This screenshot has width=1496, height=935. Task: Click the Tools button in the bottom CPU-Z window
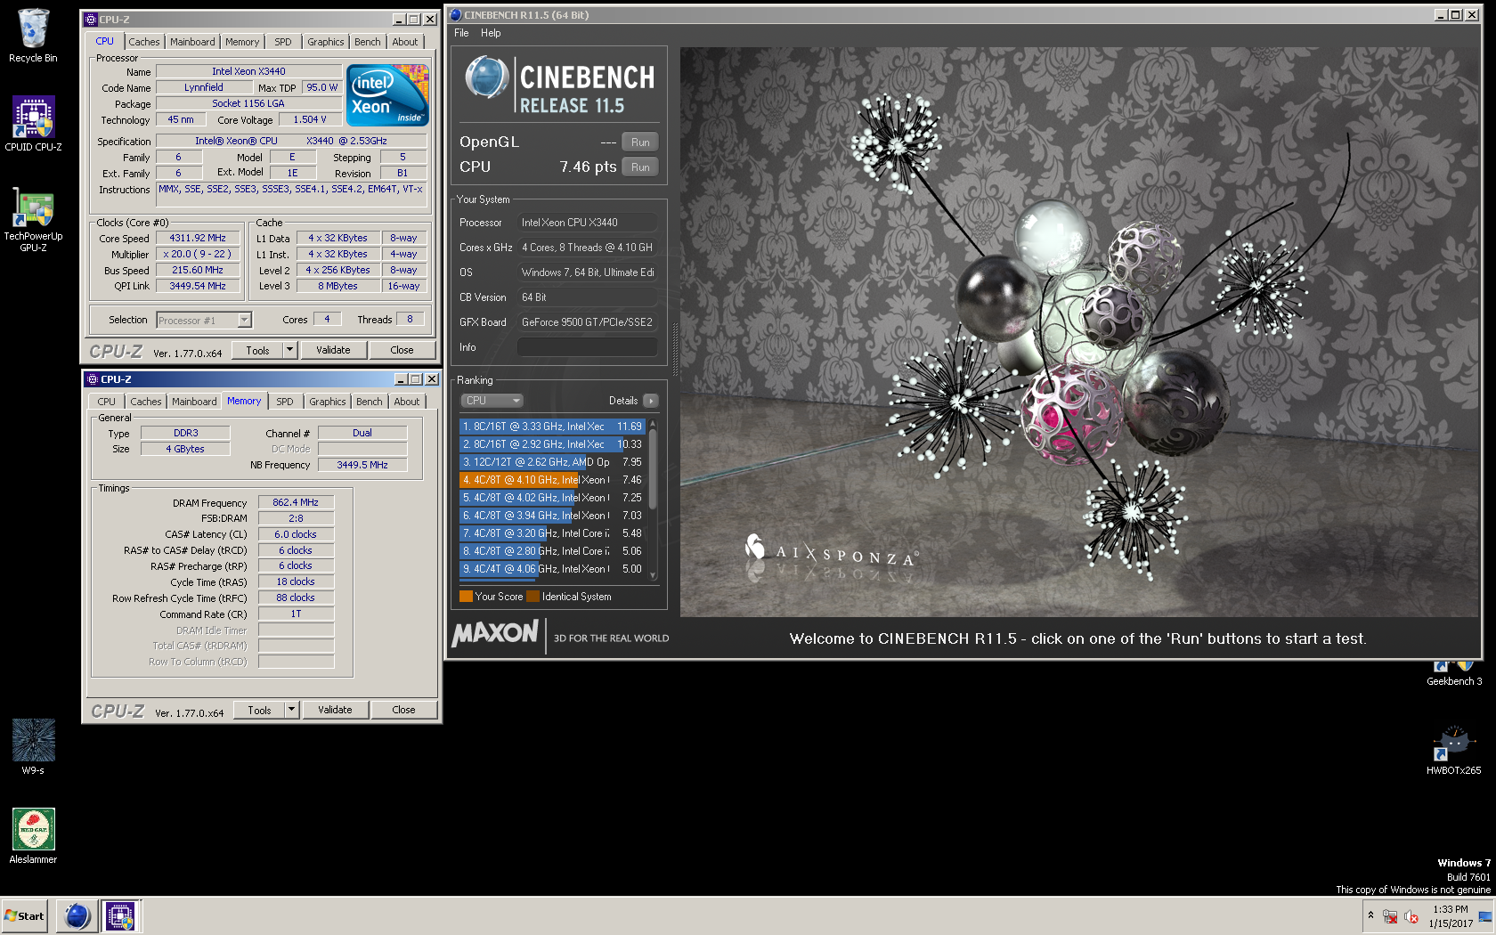[259, 710]
